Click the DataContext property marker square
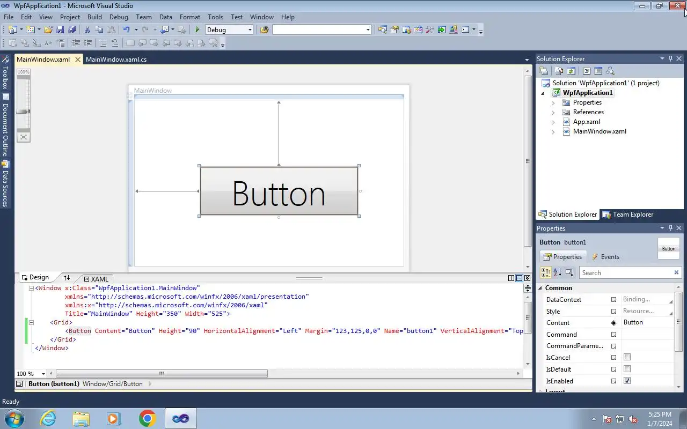The height and width of the screenshot is (429, 687). pos(614,299)
